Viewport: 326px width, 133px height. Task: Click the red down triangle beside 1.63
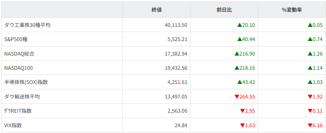[x=242, y=125]
